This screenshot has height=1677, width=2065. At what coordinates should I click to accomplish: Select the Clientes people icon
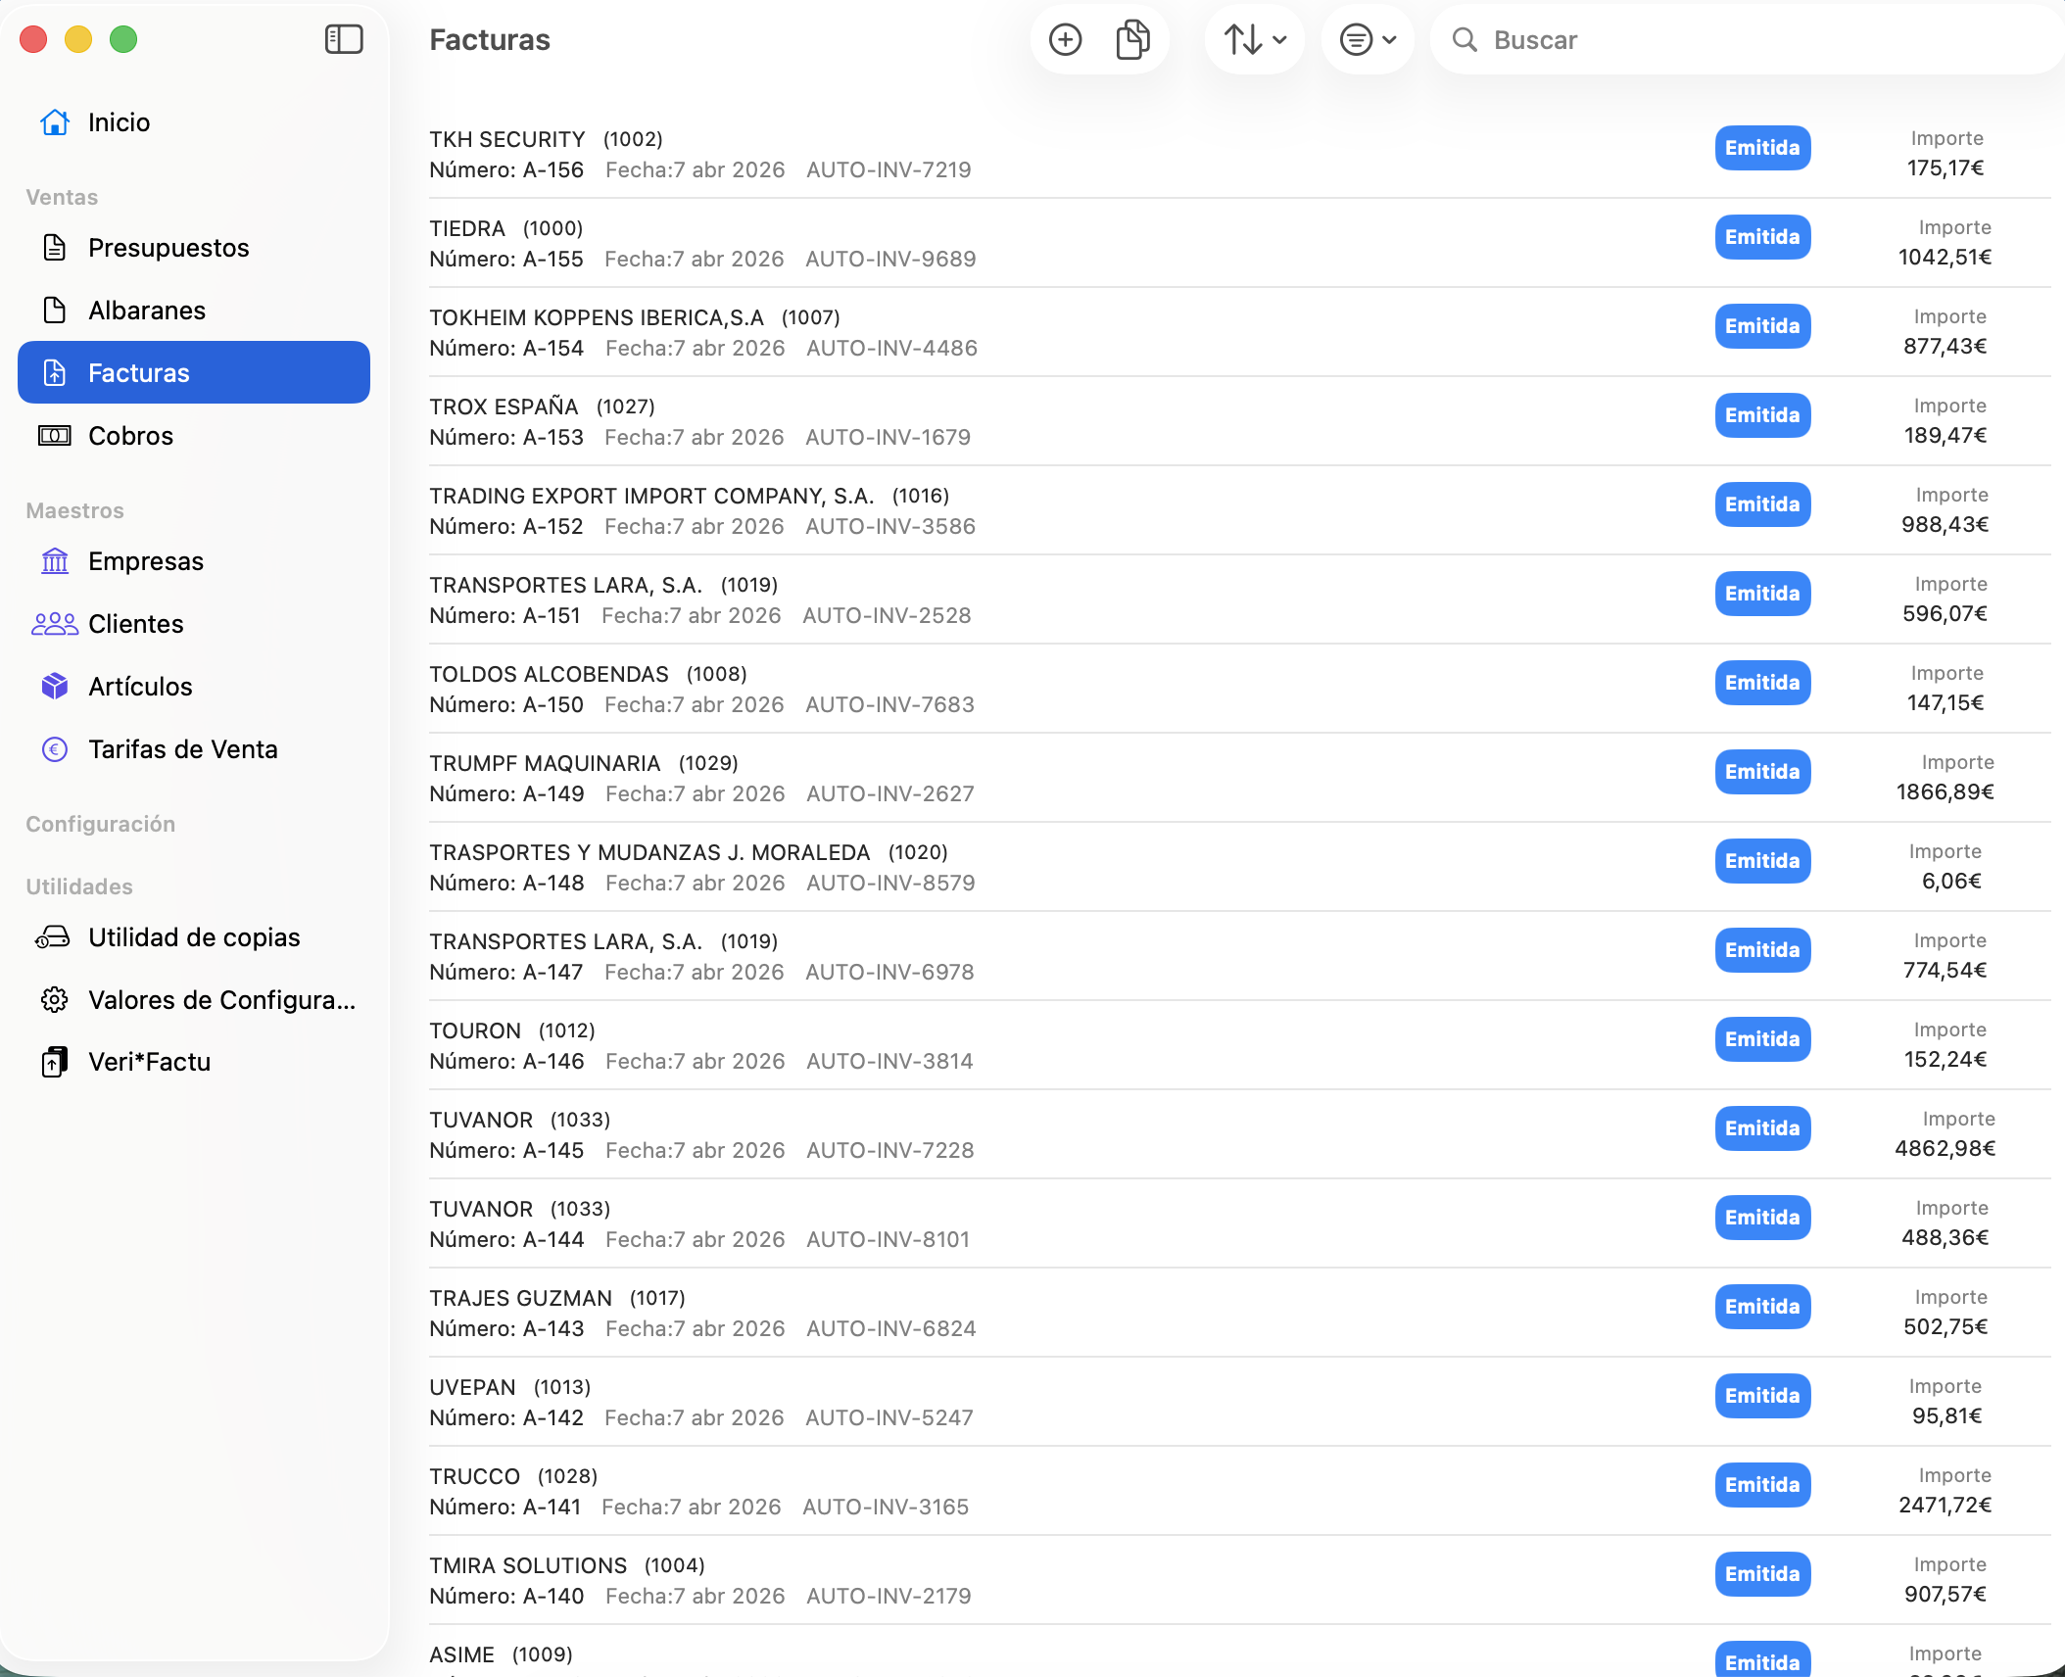pos(54,623)
